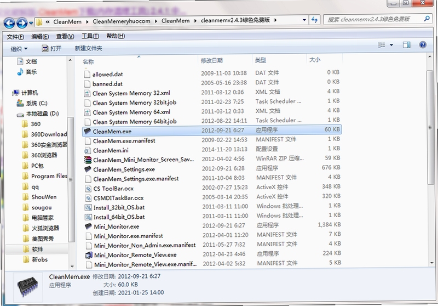Sort by 修改日期 column header
Image resolution: width=438 pixels, height=306 pixels.
click(212, 61)
